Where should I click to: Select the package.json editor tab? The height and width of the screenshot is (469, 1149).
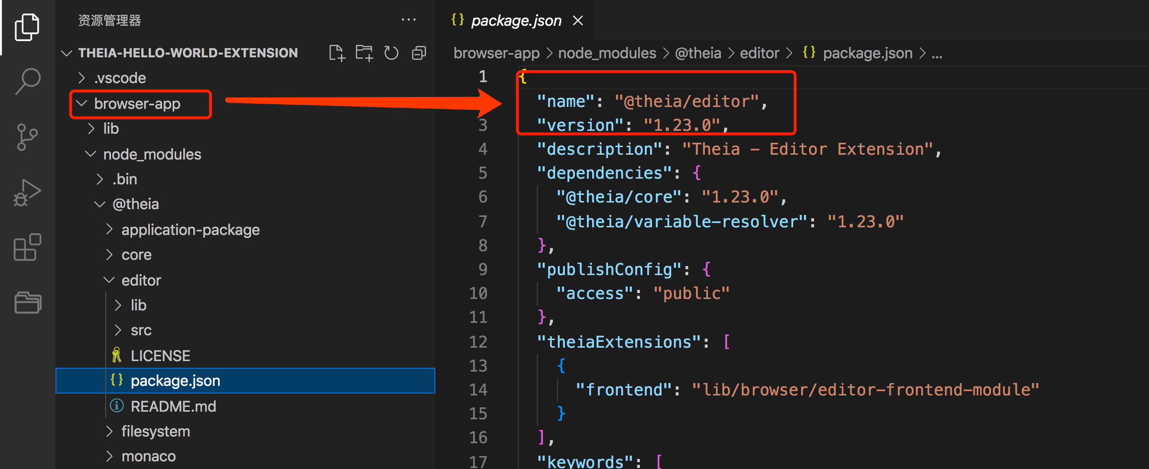(x=516, y=21)
